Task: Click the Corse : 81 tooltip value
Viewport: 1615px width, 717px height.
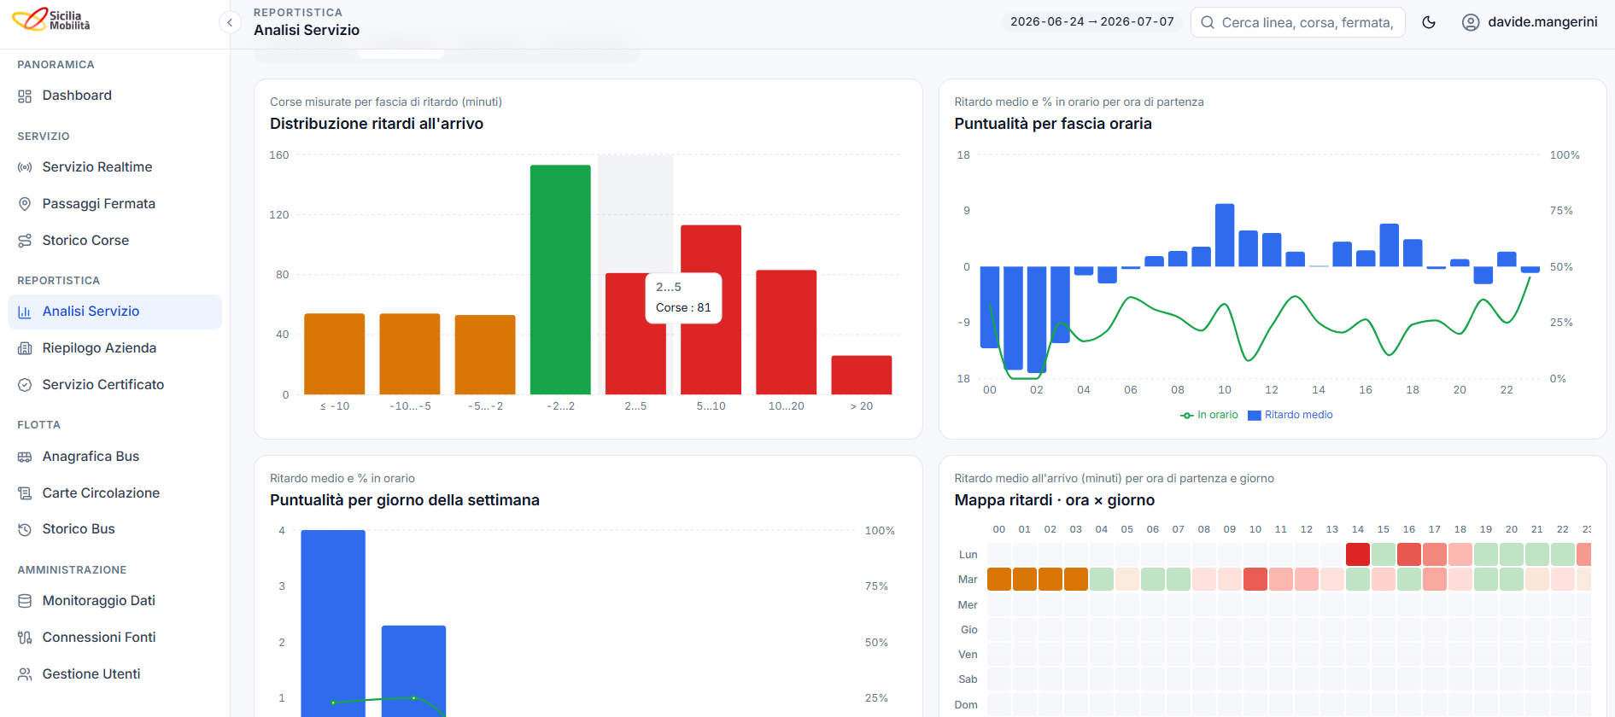Action: point(683,308)
